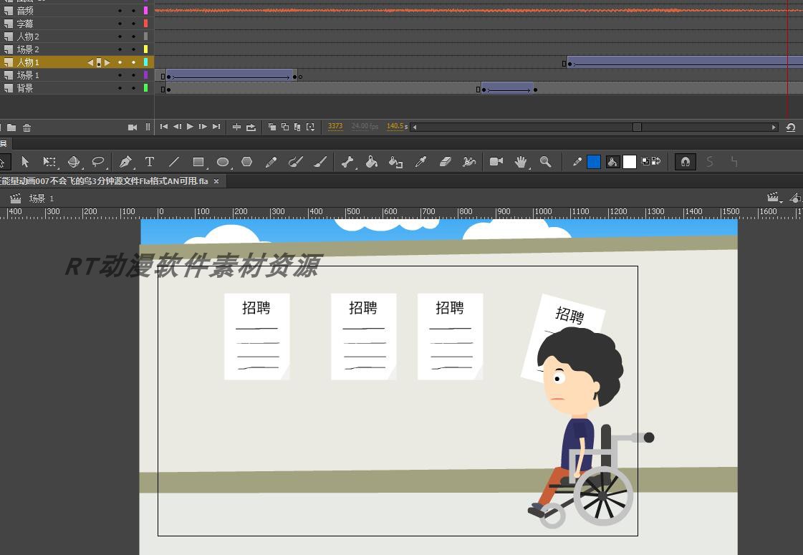
Task: Click 场景 1 breadcrumb above stage
Action: click(41, 198)
